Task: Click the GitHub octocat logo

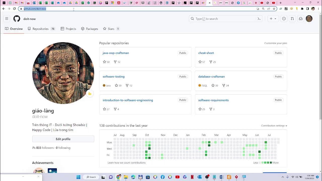Action: (17, 19)
